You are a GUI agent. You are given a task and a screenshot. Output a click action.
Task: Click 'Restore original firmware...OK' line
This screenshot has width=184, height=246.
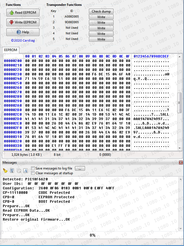36,219
